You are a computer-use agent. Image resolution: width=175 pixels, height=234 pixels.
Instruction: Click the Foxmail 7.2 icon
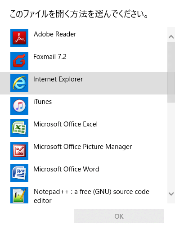click(19, 61)
